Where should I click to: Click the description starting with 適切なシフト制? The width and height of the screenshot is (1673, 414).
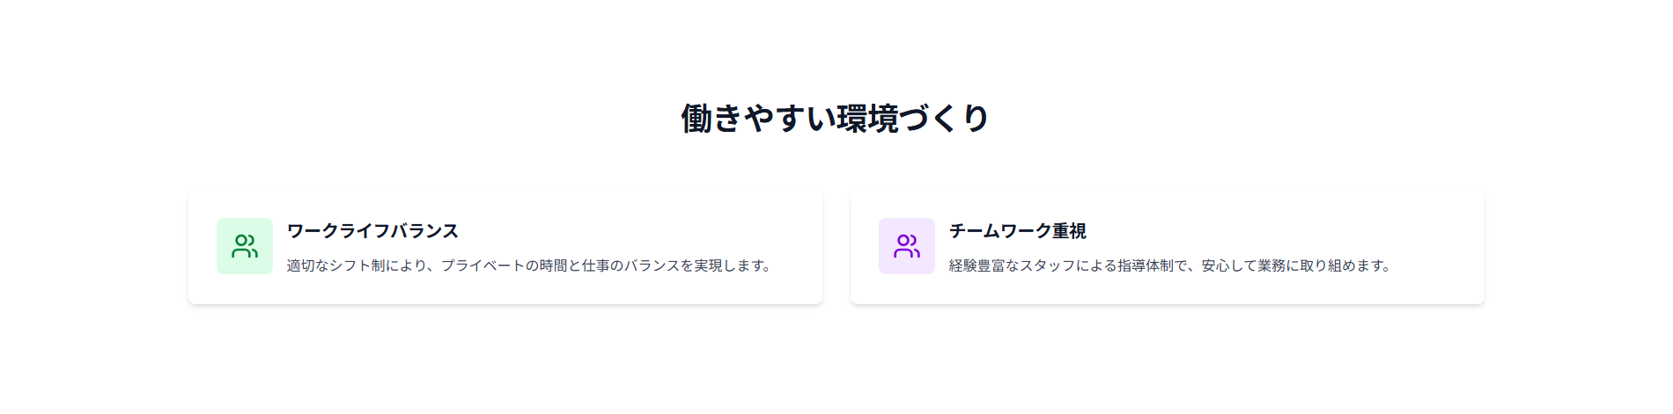[528, 265]
